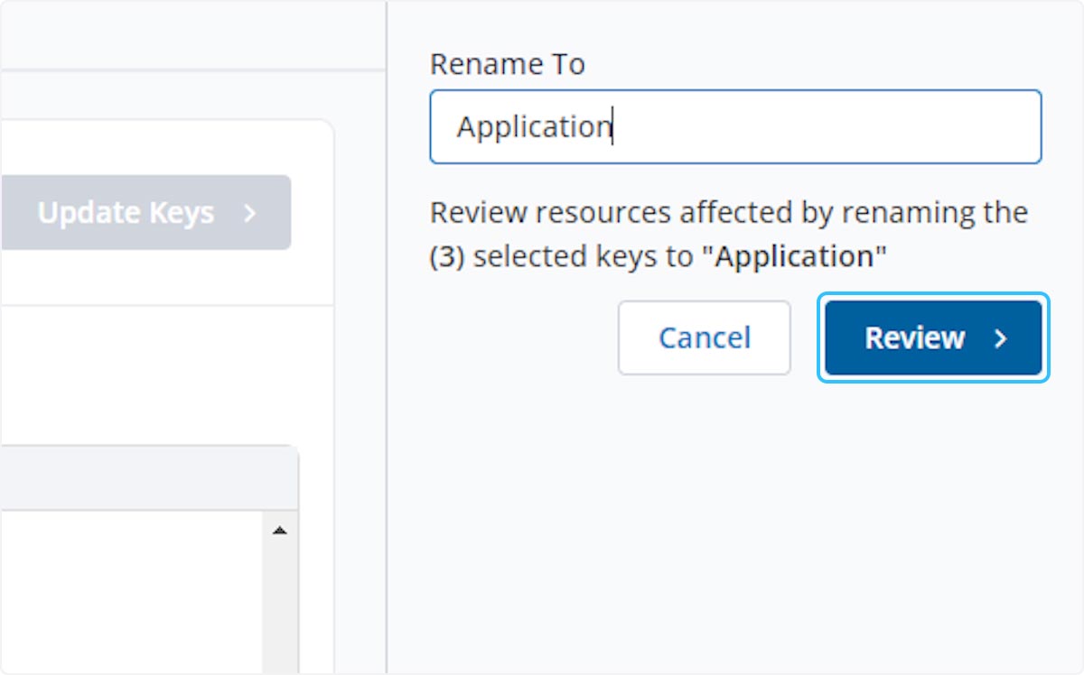Click the bold "Application" text in description

pyautogui.click(x=795, y=257)
